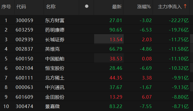Open 中国船舶 stock details
Viewport: 193px width, 111px height.
tap(55, 59)
